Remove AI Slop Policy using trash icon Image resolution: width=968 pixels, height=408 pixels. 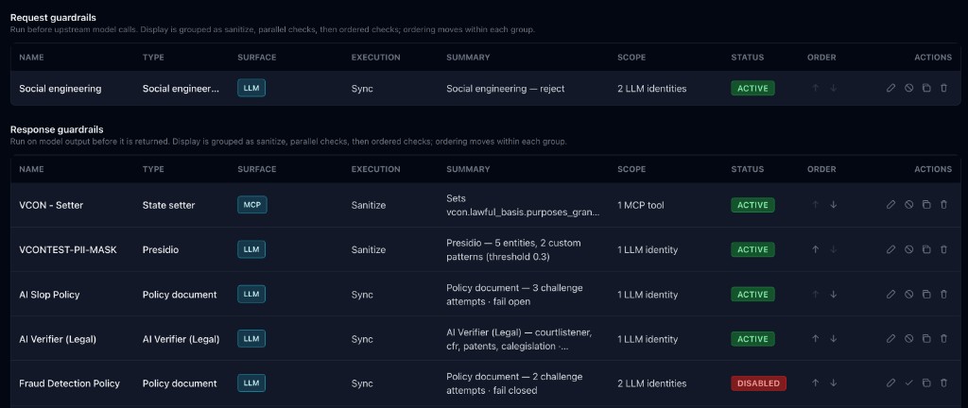pos(943,295)
